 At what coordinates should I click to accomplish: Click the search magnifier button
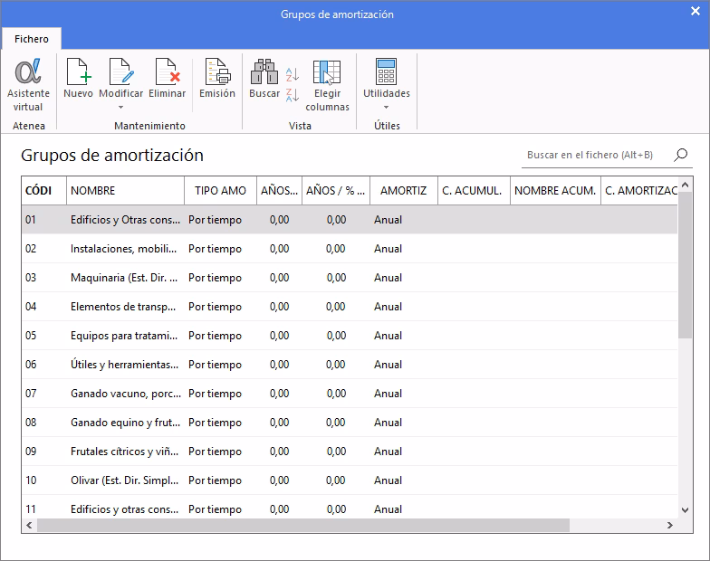click(681, 155)
